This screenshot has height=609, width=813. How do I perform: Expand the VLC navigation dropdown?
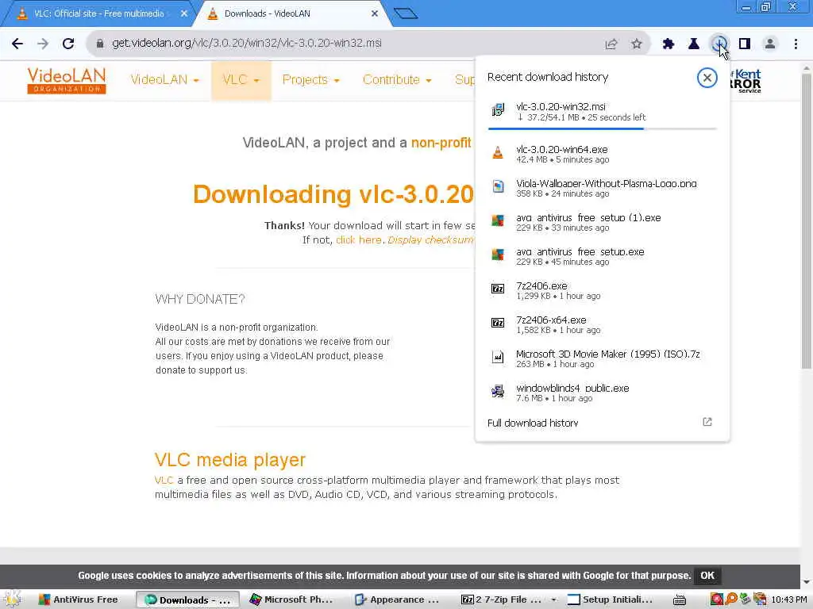(x=241, y=80)
